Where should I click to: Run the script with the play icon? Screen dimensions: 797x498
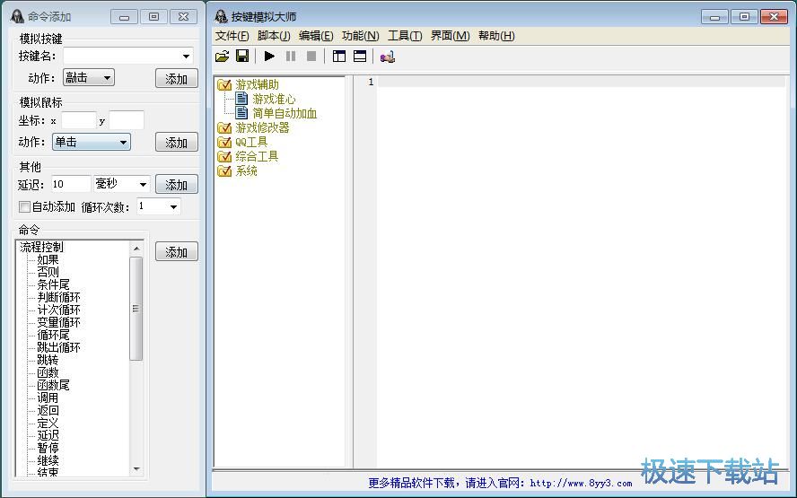(269, 56)
